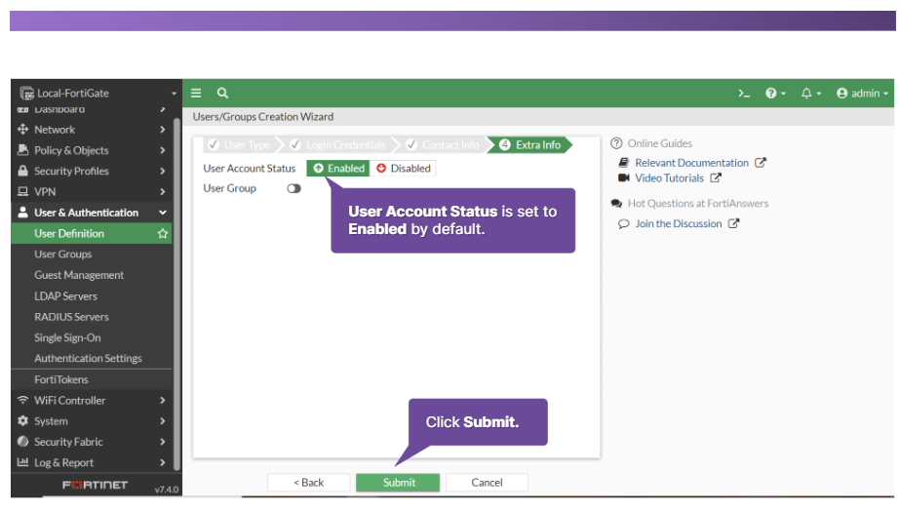This screenshot has width=900, height=511.
Task: Set User Account Status to Enabled
Action: pos(338,169)
